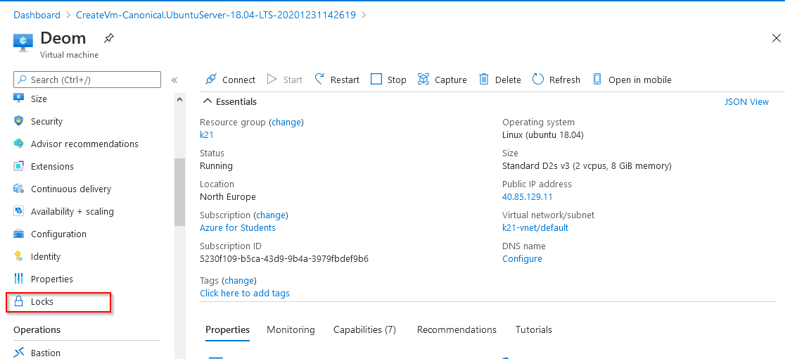Open the Configuration menu item
This screenshot has height=359, width=785.
(58, 234)
